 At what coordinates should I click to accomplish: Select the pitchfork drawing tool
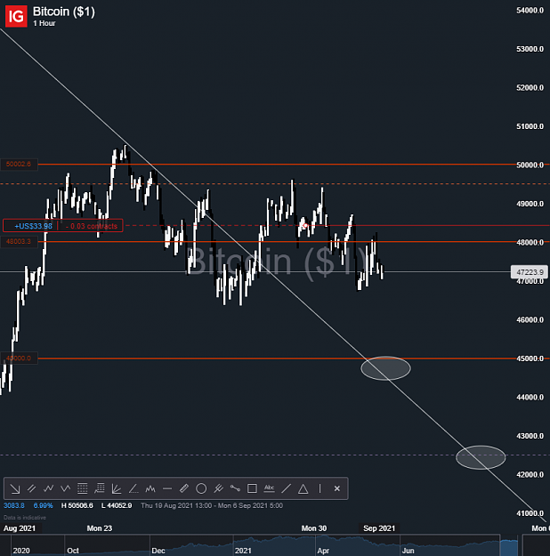coord(218,489)
